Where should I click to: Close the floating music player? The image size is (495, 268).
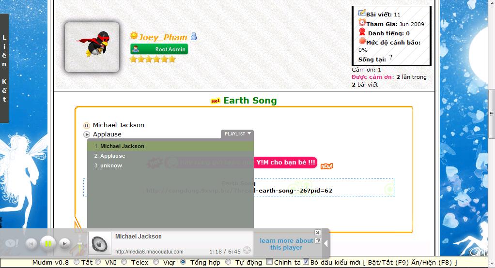click(x=318, y=233)
